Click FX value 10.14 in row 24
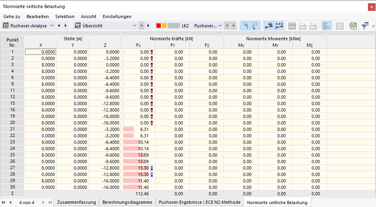 coord(143,149)
